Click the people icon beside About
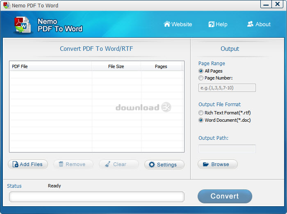This screenshot has height=214, width=287. pyautogui.click(x=250, y=24)
